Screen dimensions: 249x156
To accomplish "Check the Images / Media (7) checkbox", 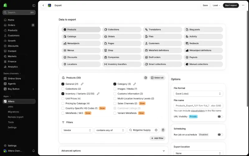I will [115, 89].
